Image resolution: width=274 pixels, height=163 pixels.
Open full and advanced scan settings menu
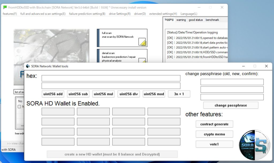[43, 14]
